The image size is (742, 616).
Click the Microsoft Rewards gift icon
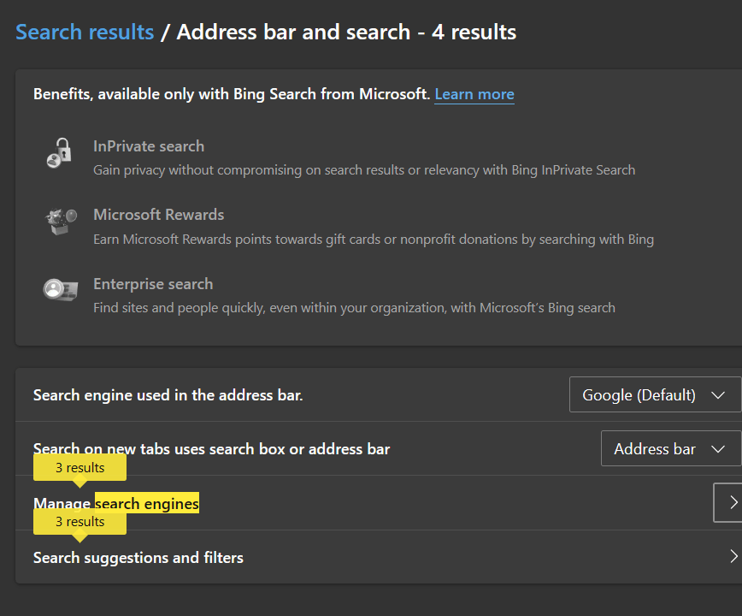click(61, 221)
